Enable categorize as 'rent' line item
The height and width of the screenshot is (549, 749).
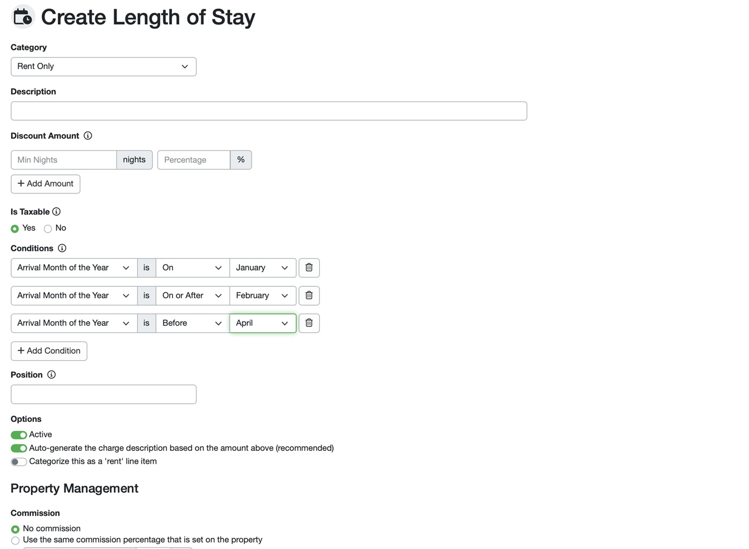click(19, 462)
